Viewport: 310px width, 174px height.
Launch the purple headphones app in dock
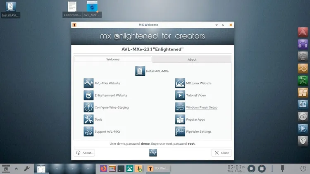pyautogui.click(x=303, y=44)
